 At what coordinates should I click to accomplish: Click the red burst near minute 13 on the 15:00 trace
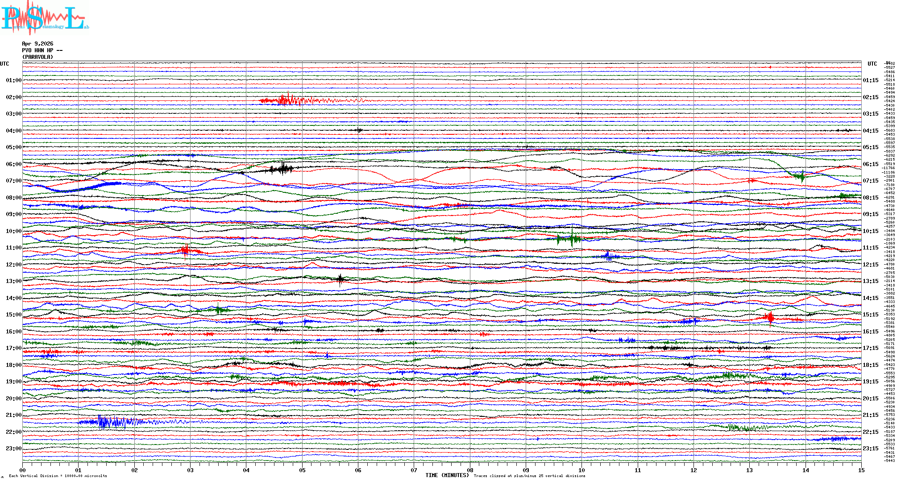click(x=770, y=318)
